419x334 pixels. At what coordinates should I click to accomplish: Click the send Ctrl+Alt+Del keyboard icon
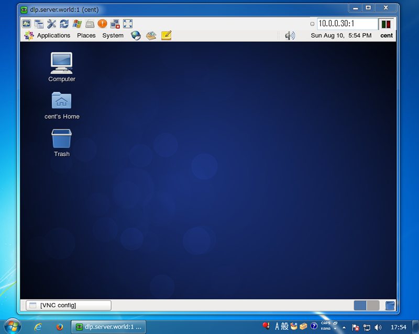click(x=90, y=24)
